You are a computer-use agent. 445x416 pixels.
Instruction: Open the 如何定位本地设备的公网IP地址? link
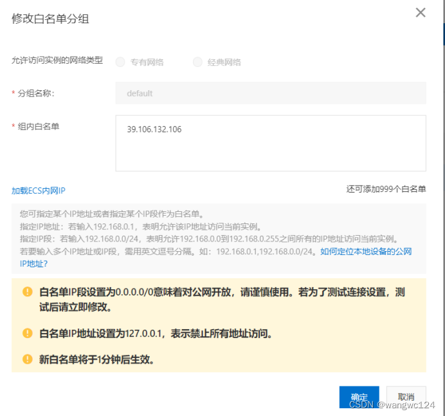coord(366,252)
